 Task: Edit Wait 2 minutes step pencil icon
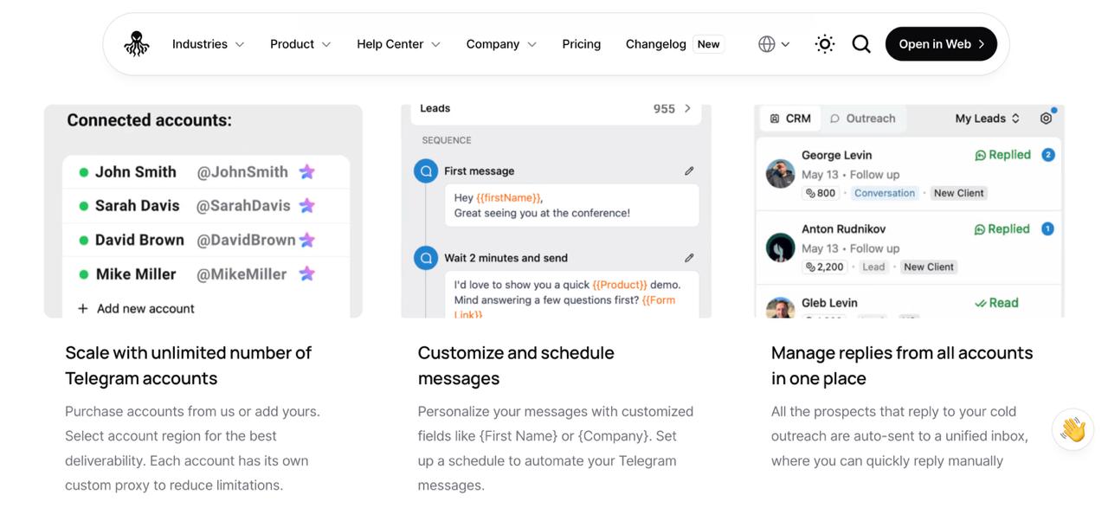pyautogui.click(x=689, y=258)
